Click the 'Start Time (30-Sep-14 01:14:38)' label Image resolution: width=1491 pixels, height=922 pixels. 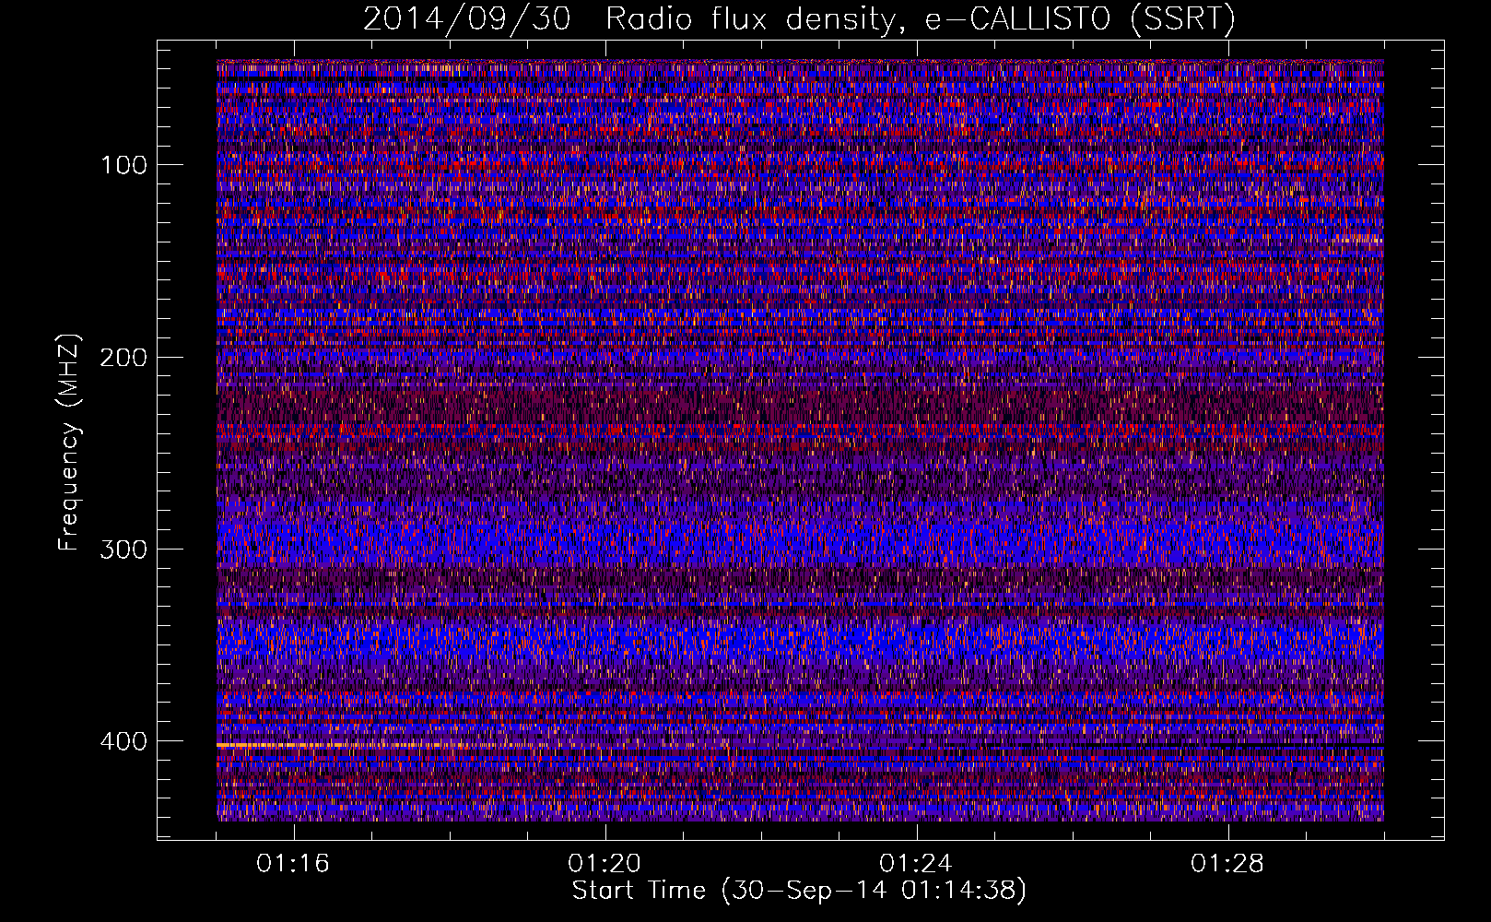pos(799,891)
